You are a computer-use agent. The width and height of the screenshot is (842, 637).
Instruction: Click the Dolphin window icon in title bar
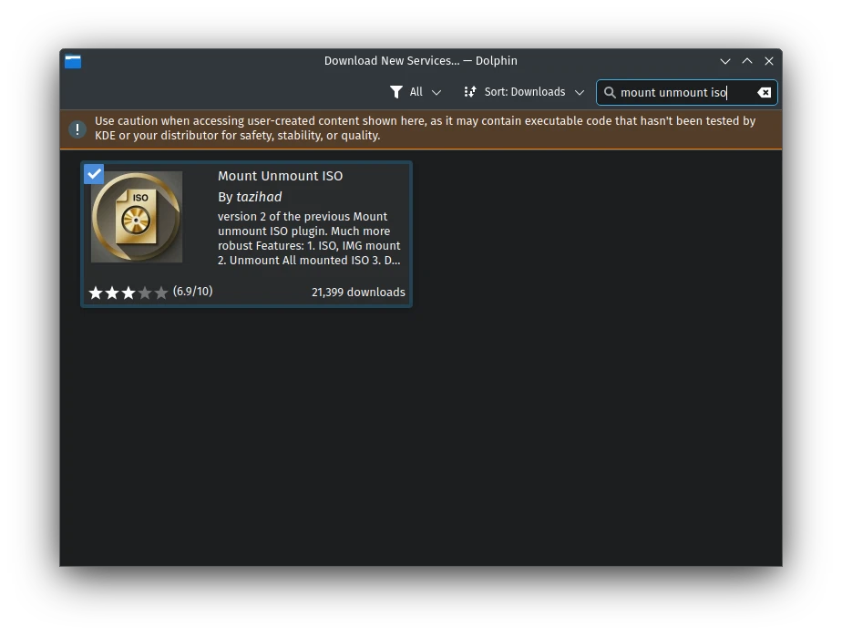(x=73, y=61)
